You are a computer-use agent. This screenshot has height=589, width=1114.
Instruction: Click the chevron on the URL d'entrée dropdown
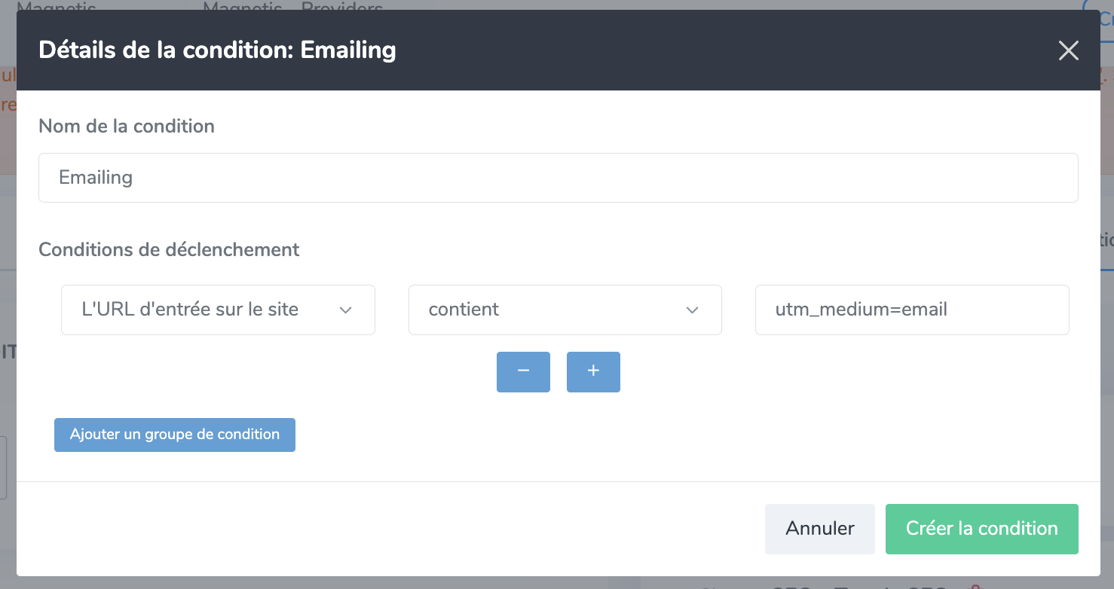pos(346,310)
